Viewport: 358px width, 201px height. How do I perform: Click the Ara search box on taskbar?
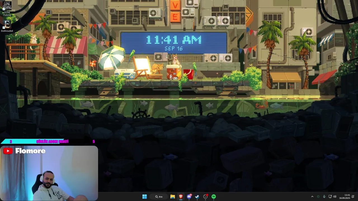click(x=159, y=197)
